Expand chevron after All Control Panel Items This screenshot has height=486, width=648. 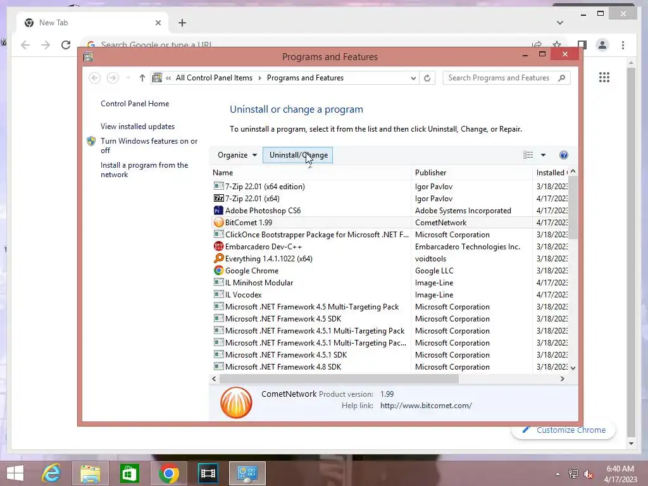click(260, 78)
